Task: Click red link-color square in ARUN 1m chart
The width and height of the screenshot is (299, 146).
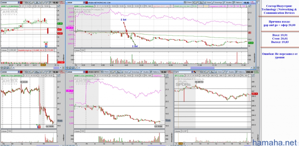Action: (x=87, y=2)
